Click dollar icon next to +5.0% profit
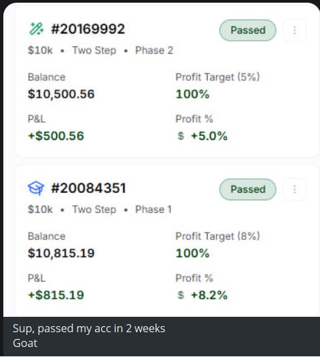The height and width of the screenshot is (357, 320). click(181, 136)
